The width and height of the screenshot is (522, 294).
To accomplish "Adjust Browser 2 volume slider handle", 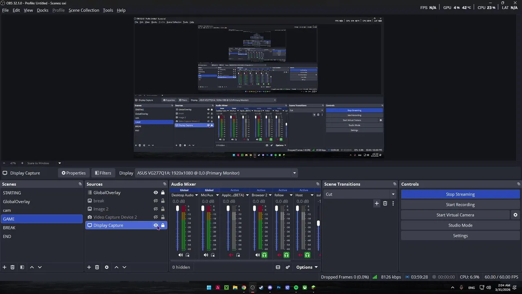I will [x=254, y=209].
